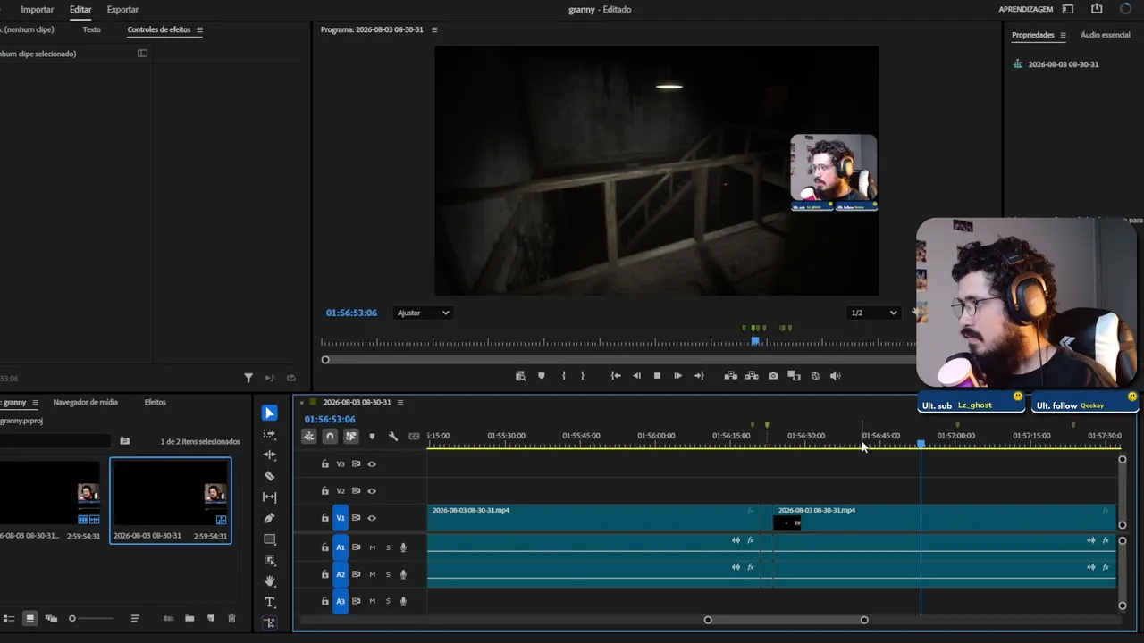Enable voice-over record on A3

click(x=403, y=601)
